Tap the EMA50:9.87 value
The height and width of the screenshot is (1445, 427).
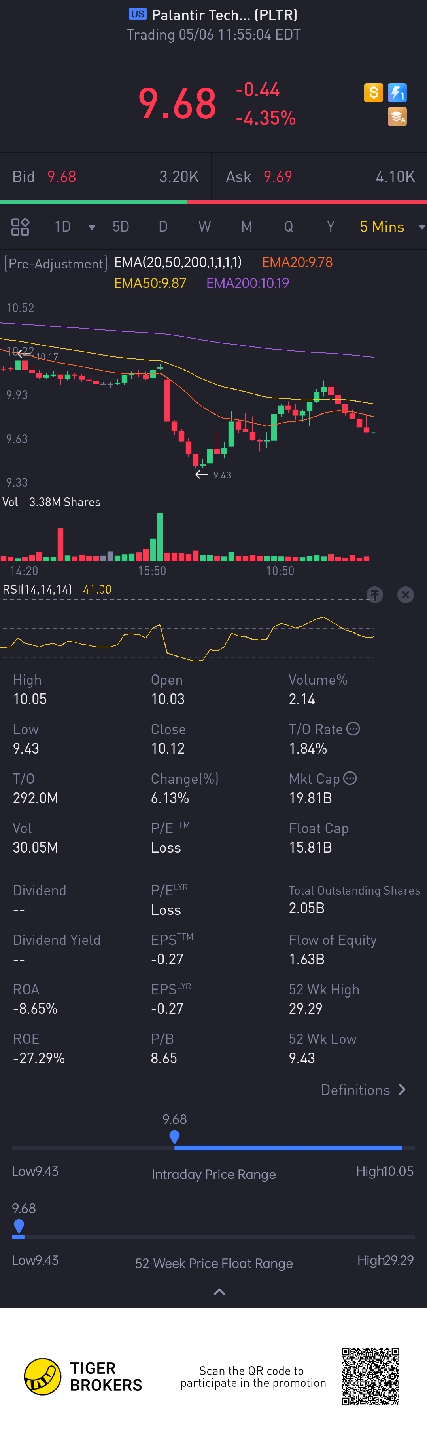150,283
